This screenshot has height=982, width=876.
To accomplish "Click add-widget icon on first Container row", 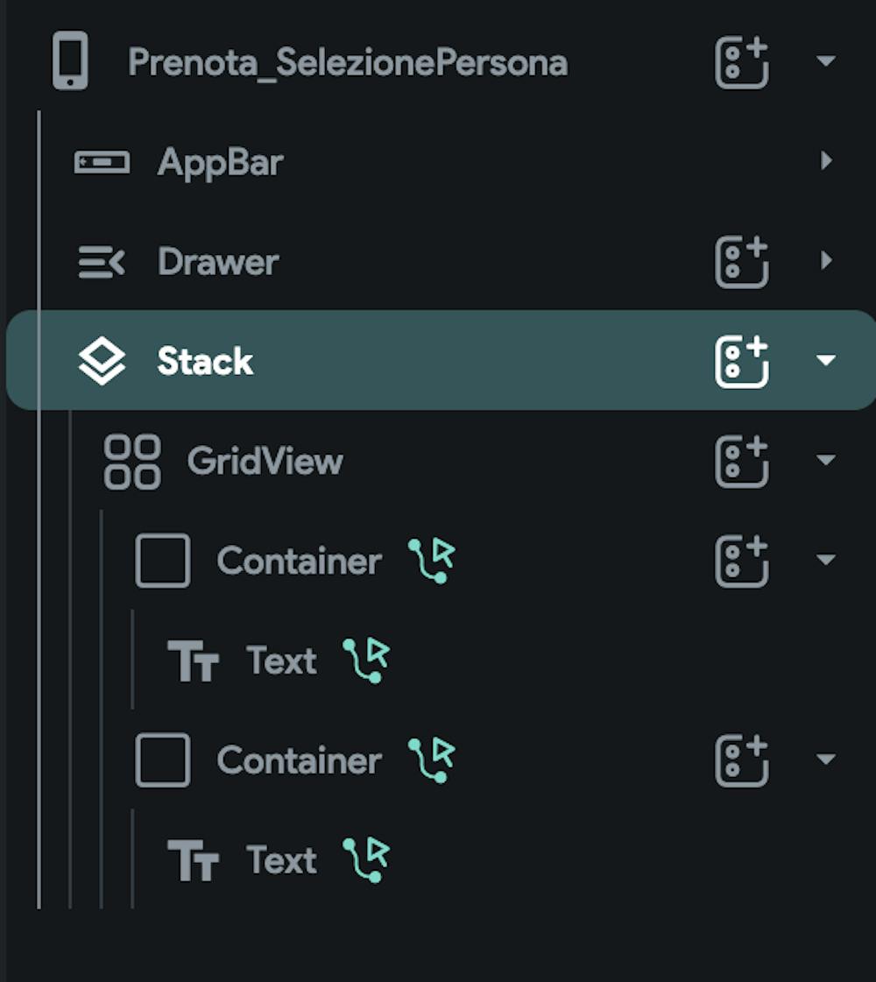I will pyautogui.click(x=741, y=561).
